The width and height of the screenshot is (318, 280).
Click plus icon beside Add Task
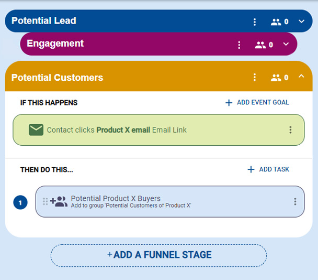(x=251, y=169)
